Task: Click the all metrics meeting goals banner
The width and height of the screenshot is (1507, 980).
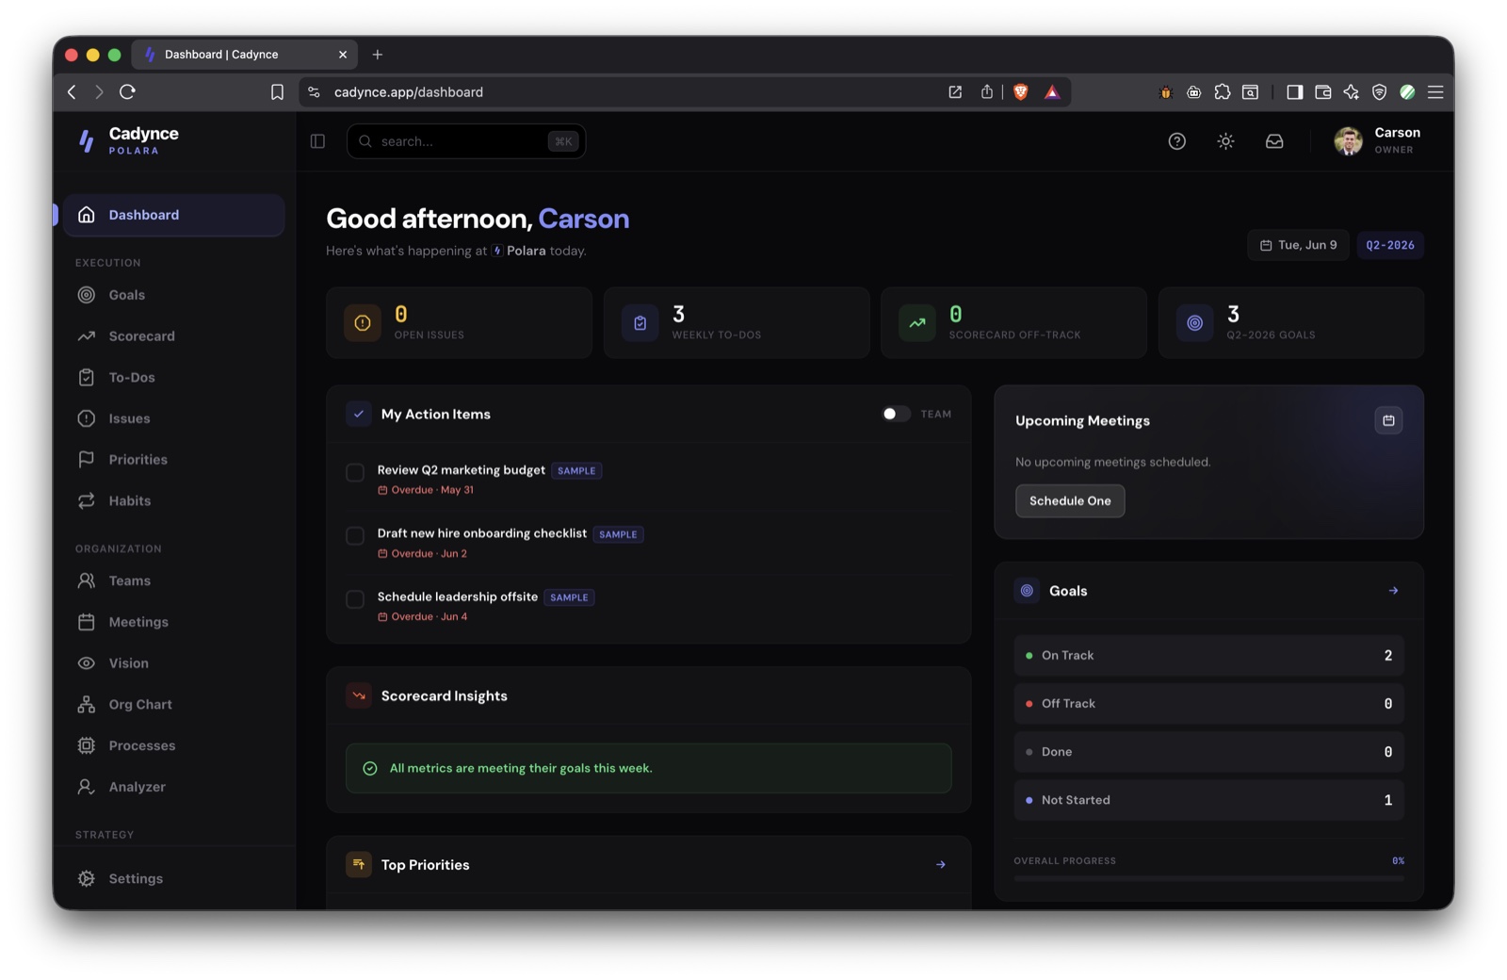Action: click(x=648, y=768)
